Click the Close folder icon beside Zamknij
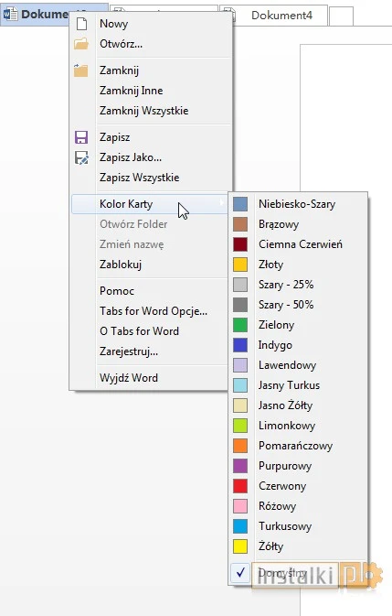Image resolution: width=392 pixels, height=616 pixels. [x=80, y=70]
